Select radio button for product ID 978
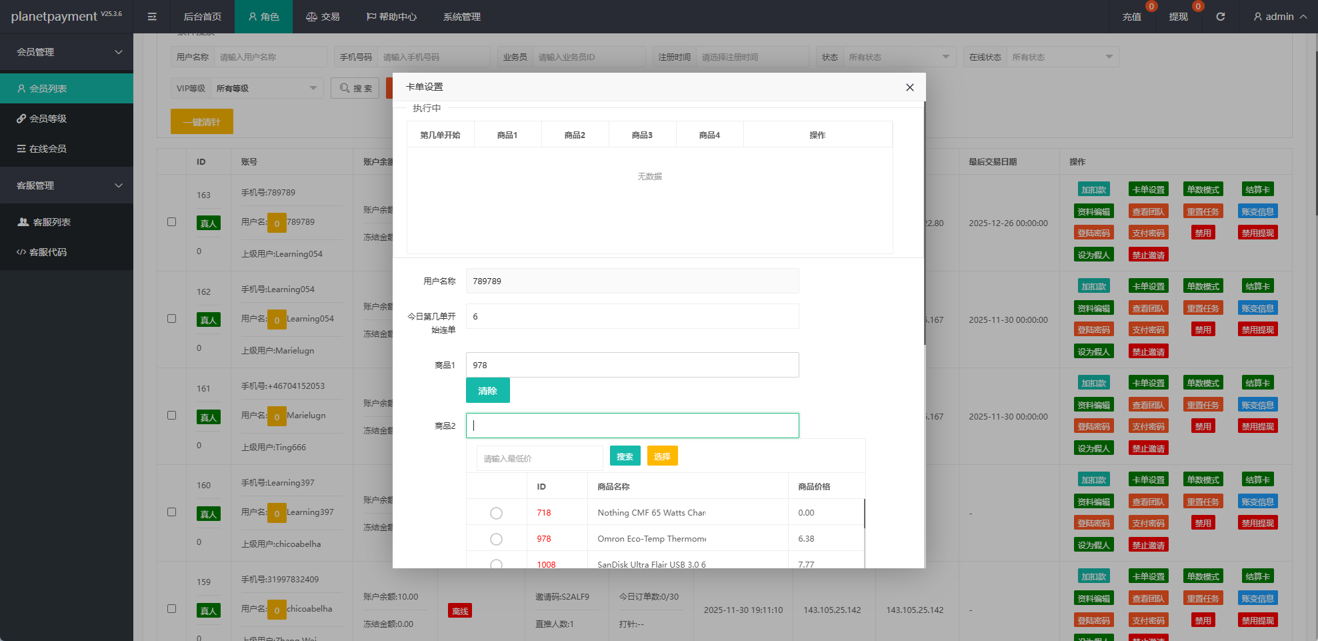 (496, 539)
